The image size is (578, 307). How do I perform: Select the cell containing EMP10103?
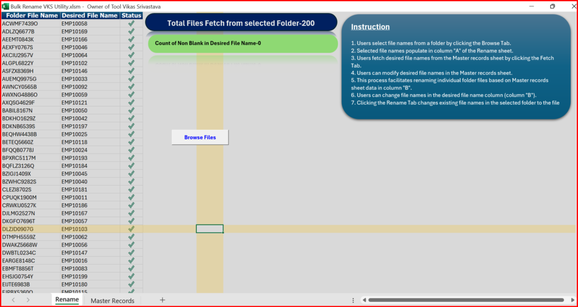click(89, 229)
